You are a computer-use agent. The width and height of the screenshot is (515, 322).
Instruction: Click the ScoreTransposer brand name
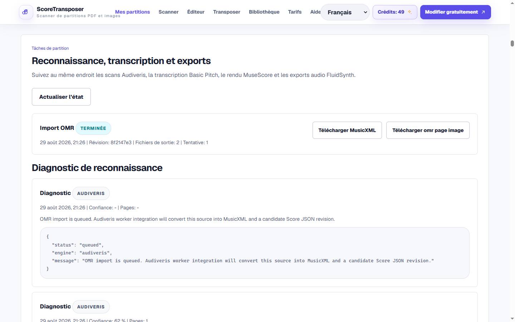(60, 9)
